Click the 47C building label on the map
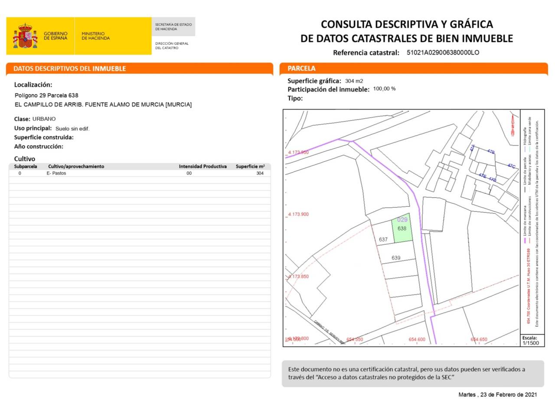 coord(512,166)
